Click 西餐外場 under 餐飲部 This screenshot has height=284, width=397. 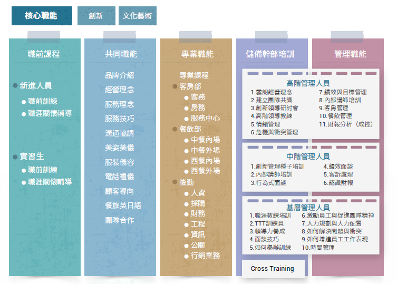tap(205, 171)
